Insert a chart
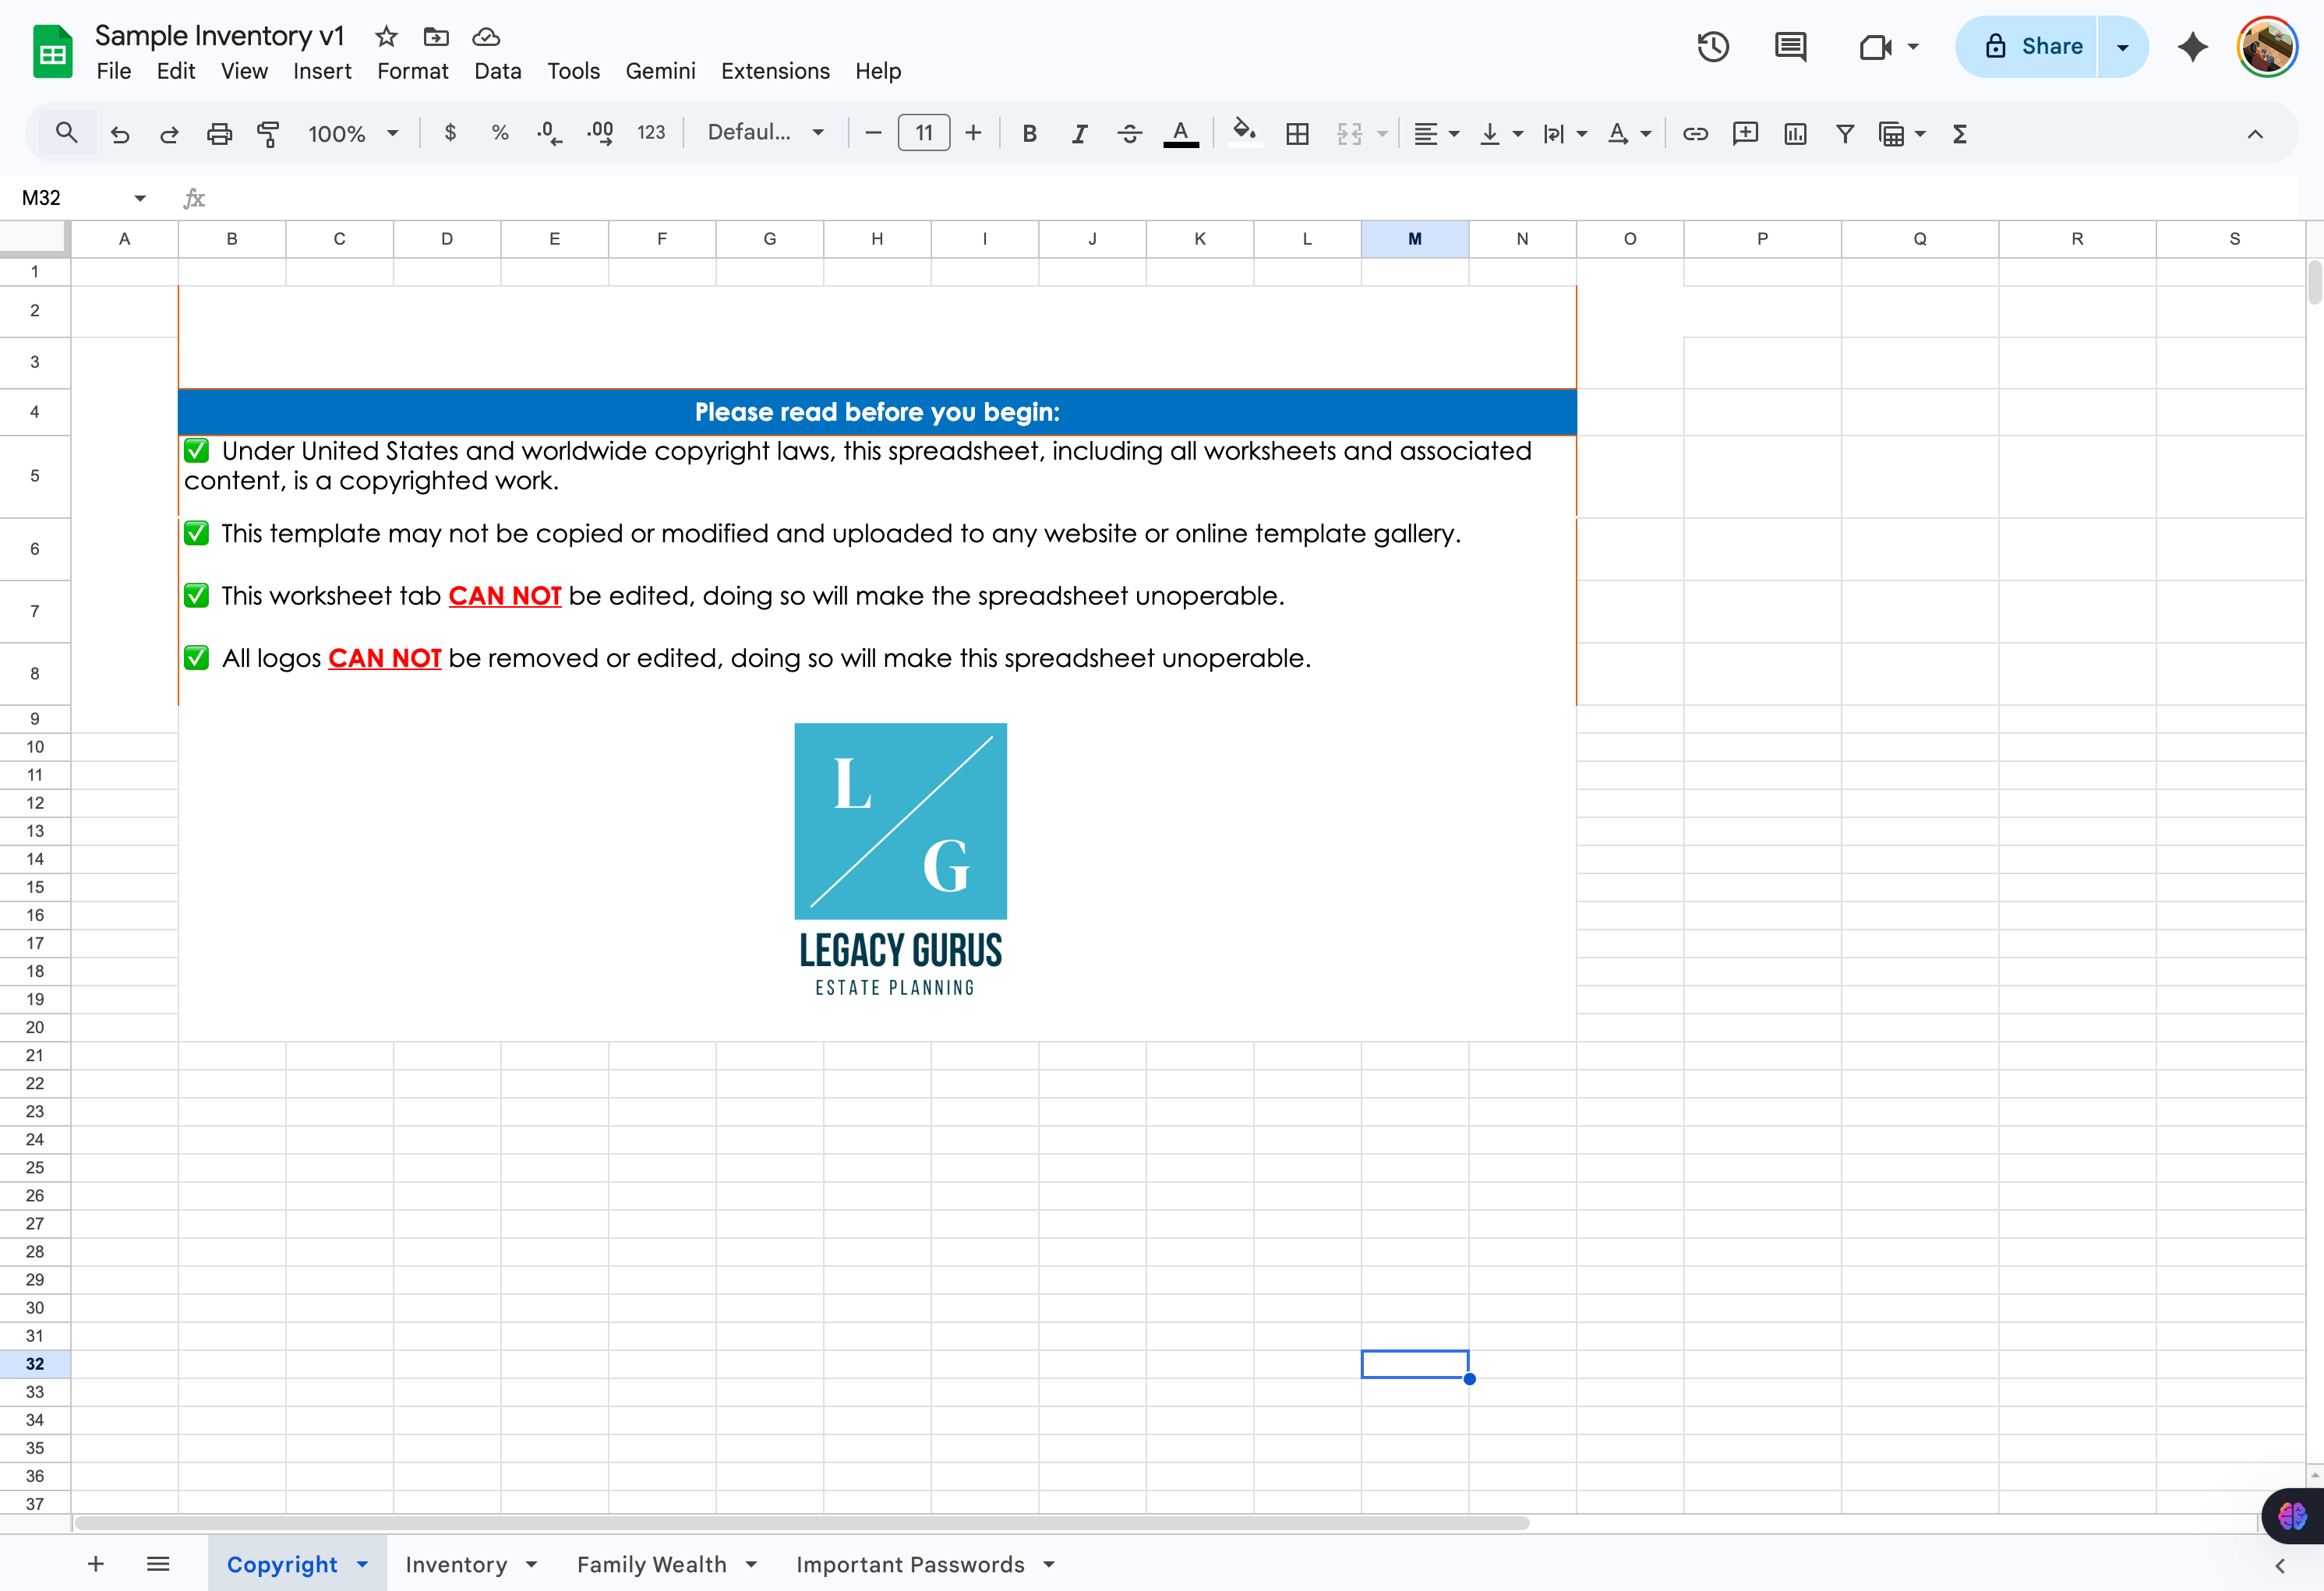The width and height of the screenshot is (2324, 1591). point(1795,133)
